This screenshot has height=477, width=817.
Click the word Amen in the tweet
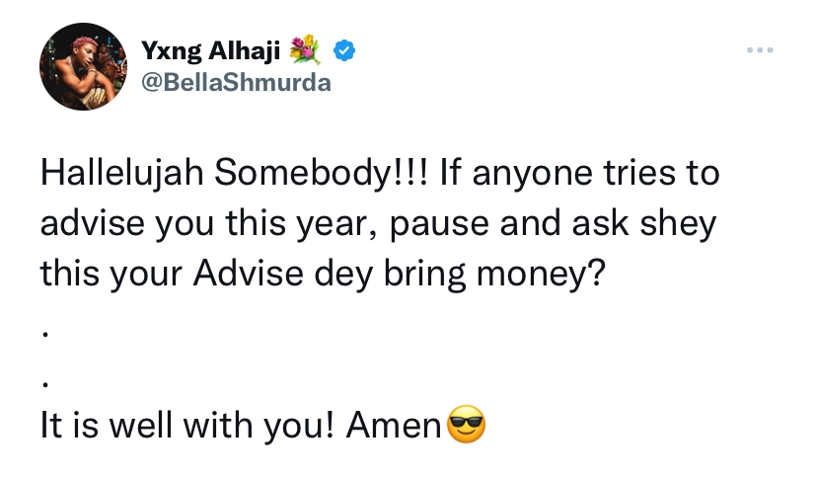point(395,425)
